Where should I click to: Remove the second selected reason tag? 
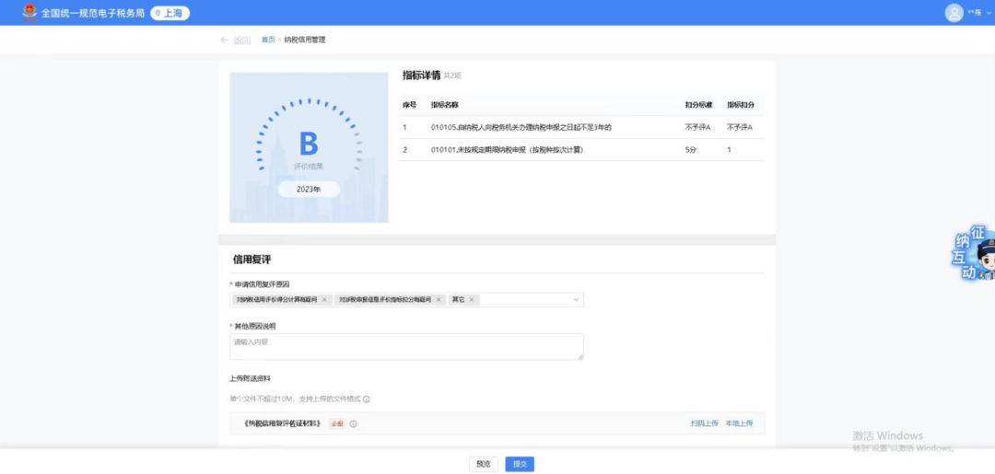pos(439,300)
